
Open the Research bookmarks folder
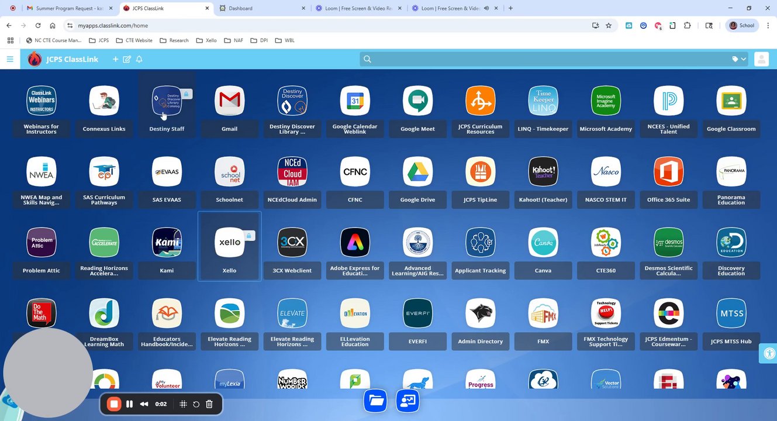tap(174, 40)
